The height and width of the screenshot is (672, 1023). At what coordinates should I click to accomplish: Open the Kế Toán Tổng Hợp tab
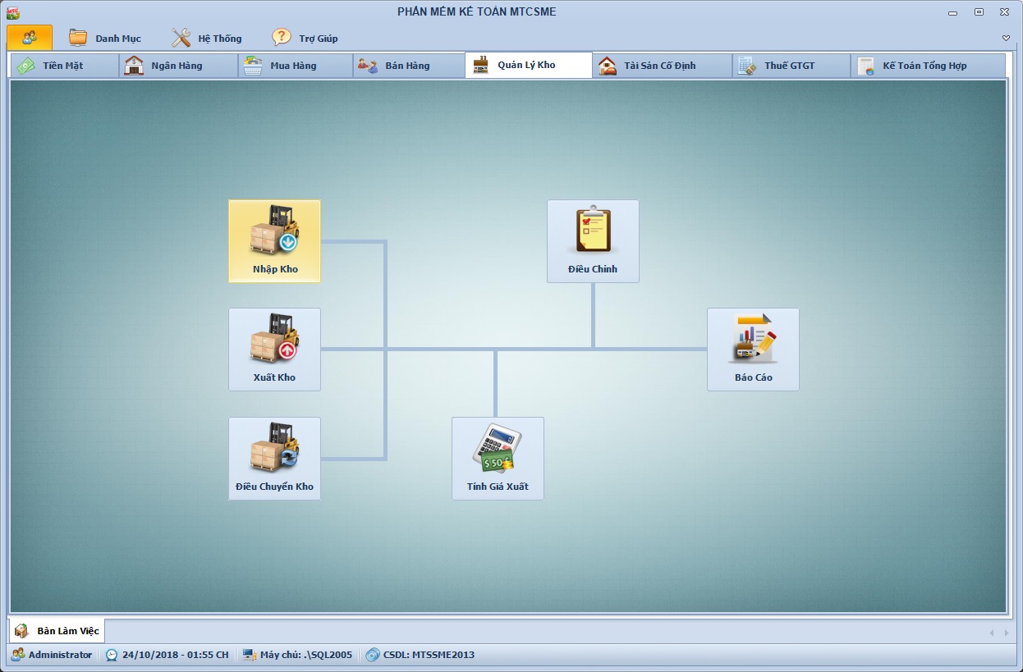tap(924, 66)
